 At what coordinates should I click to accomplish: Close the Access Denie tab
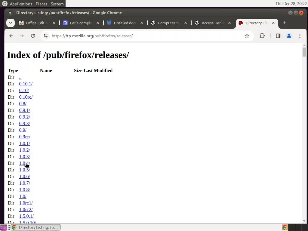pos(229,23)
